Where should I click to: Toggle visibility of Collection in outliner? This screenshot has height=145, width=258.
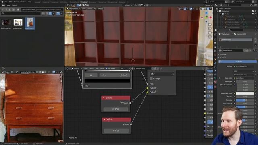256,11
